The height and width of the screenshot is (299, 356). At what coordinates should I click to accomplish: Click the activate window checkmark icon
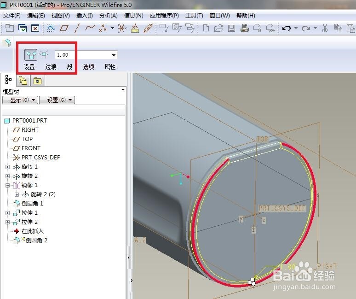click(23, 28)
